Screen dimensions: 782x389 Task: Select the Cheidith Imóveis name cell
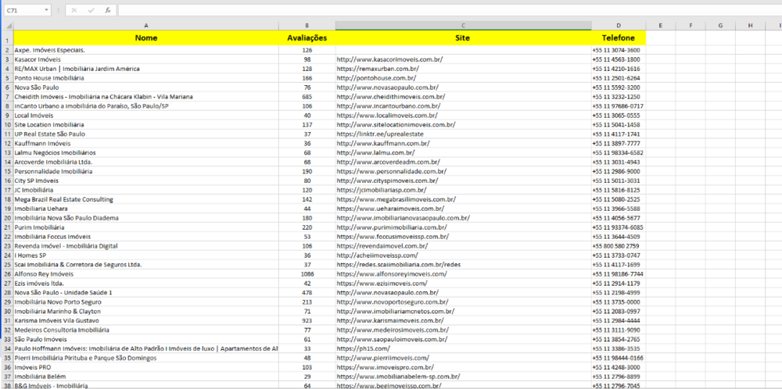click(x=145, y=97)
